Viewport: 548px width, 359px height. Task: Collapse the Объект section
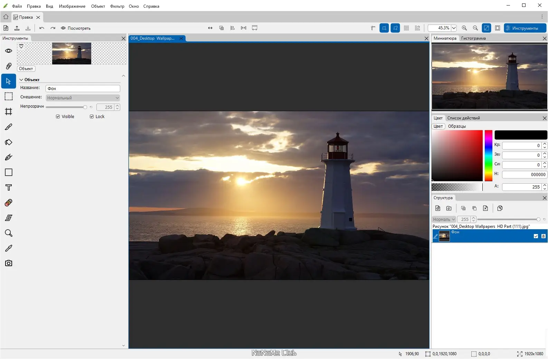click(x=21, y=80)
